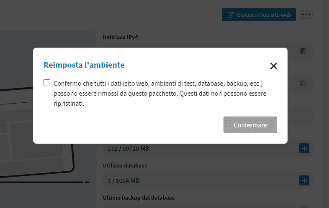Click the second copy icon below IPv4 row
This screenshot has height=208, width=329.
click(303, 84)
